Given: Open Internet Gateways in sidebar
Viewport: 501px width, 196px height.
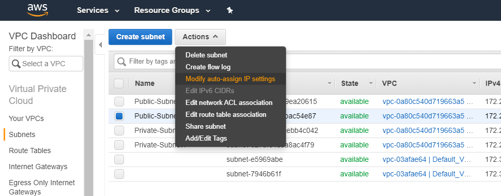Looking at the screenshot, I should [x=38, y=167].
